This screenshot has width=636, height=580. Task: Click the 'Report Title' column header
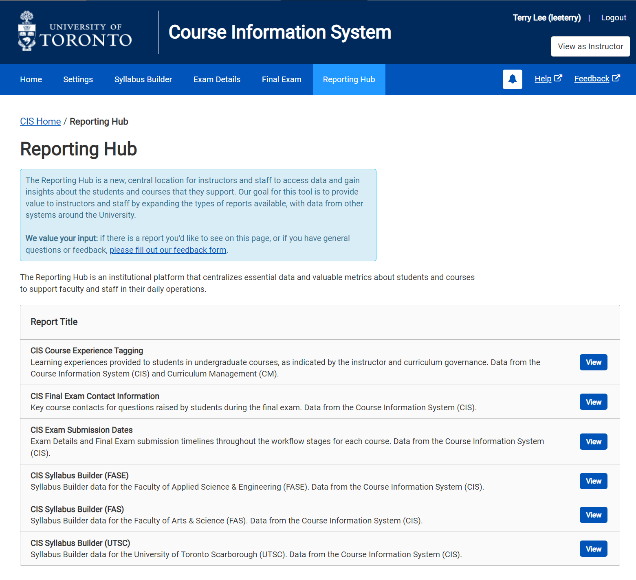[x=54, y=322]
